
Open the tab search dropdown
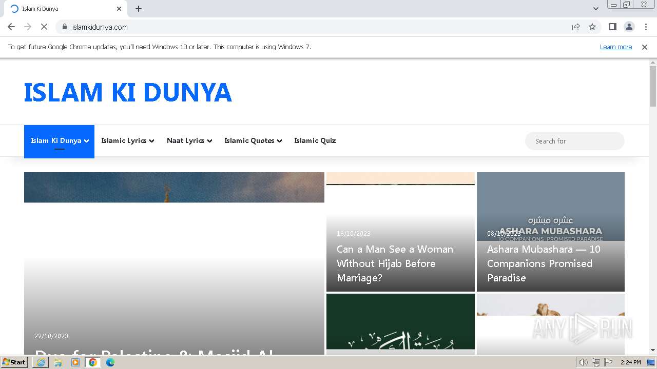click(x=596, y=9)
